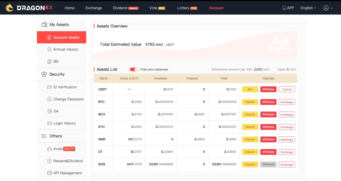The height and width of the screenshot is (181, 341).
Task: Open the English language dropdown
Action: [308, 8]
